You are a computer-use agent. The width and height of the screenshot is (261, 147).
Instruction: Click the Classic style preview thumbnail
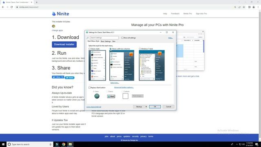click(x=97, y=65)
